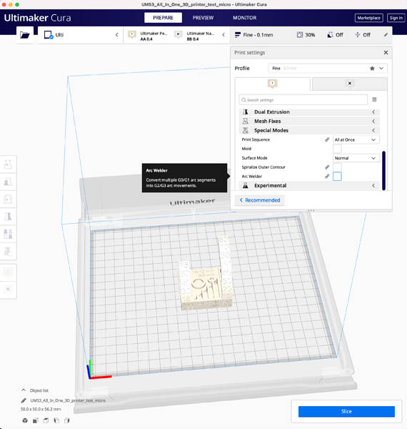Open the Profile dropdown showing Fine

point(328,69)
